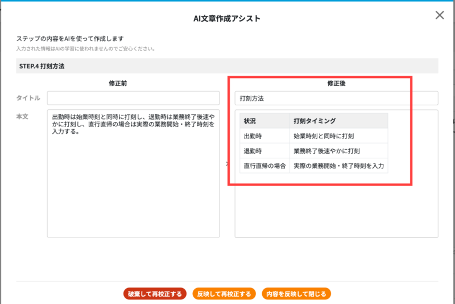Click the 破棄して再校正する button
The image size is (455, 304).
(x=155, y=294)
